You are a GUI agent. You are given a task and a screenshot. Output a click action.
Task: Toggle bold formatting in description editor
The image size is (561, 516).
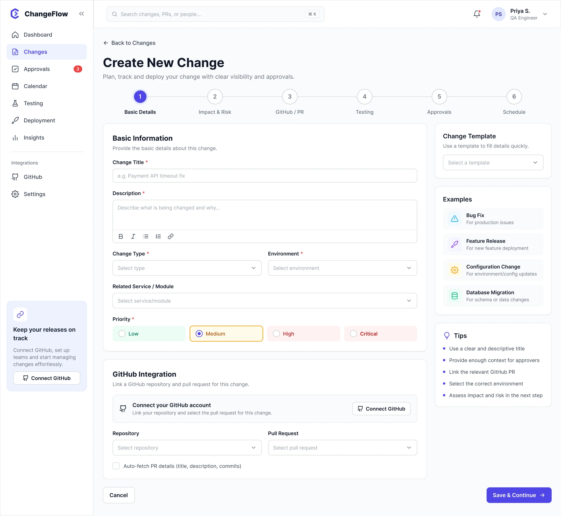click(121, 236)
